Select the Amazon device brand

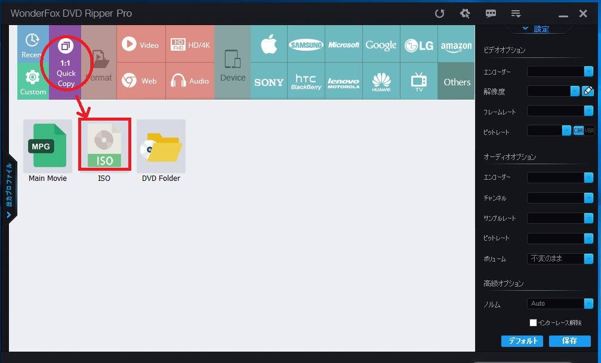pyautogui.click(x=456, y=44)
